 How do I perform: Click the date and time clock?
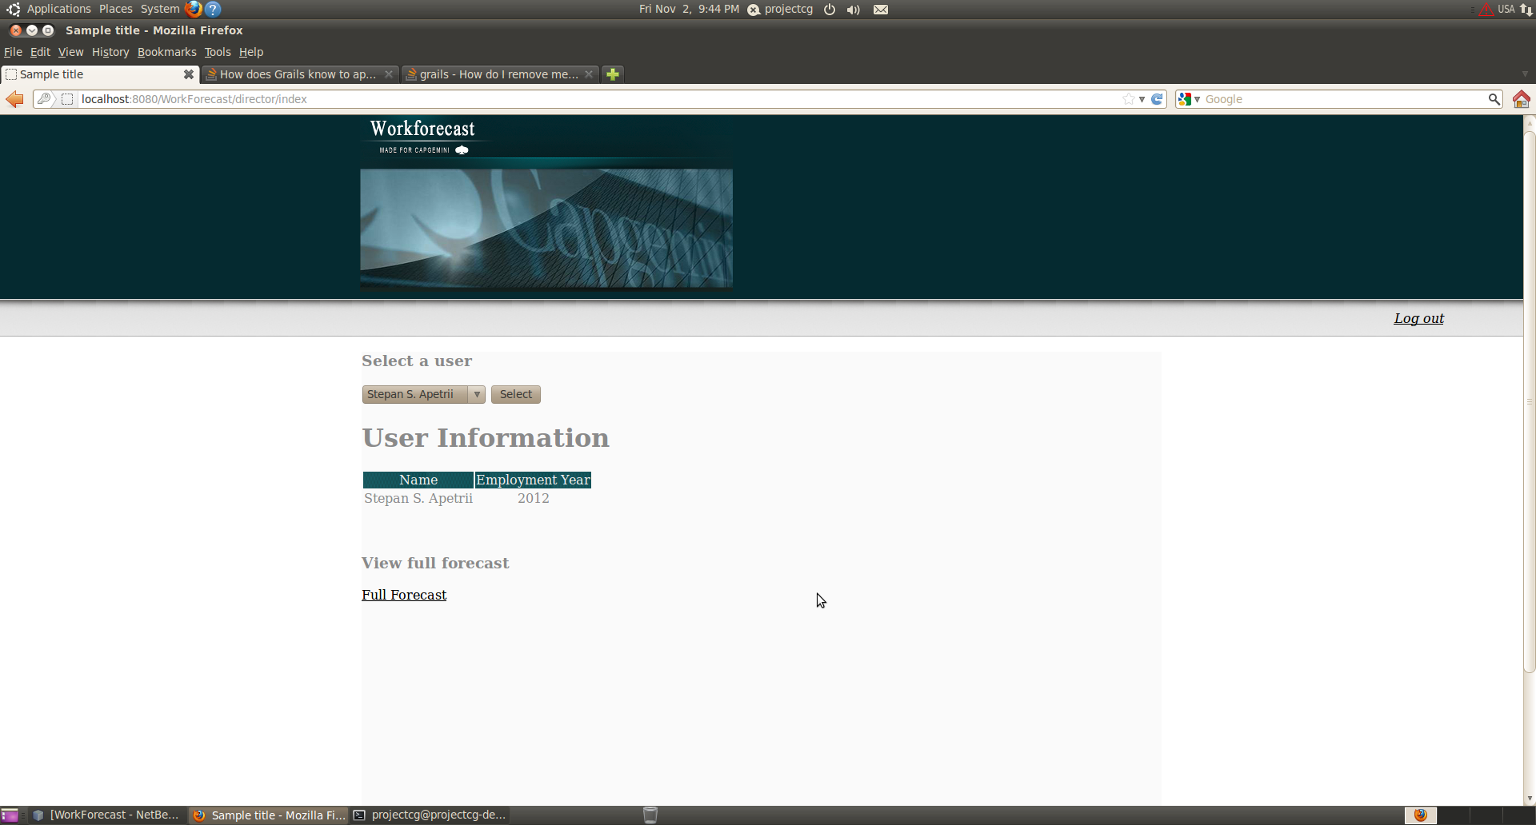[x=689, y=10]
